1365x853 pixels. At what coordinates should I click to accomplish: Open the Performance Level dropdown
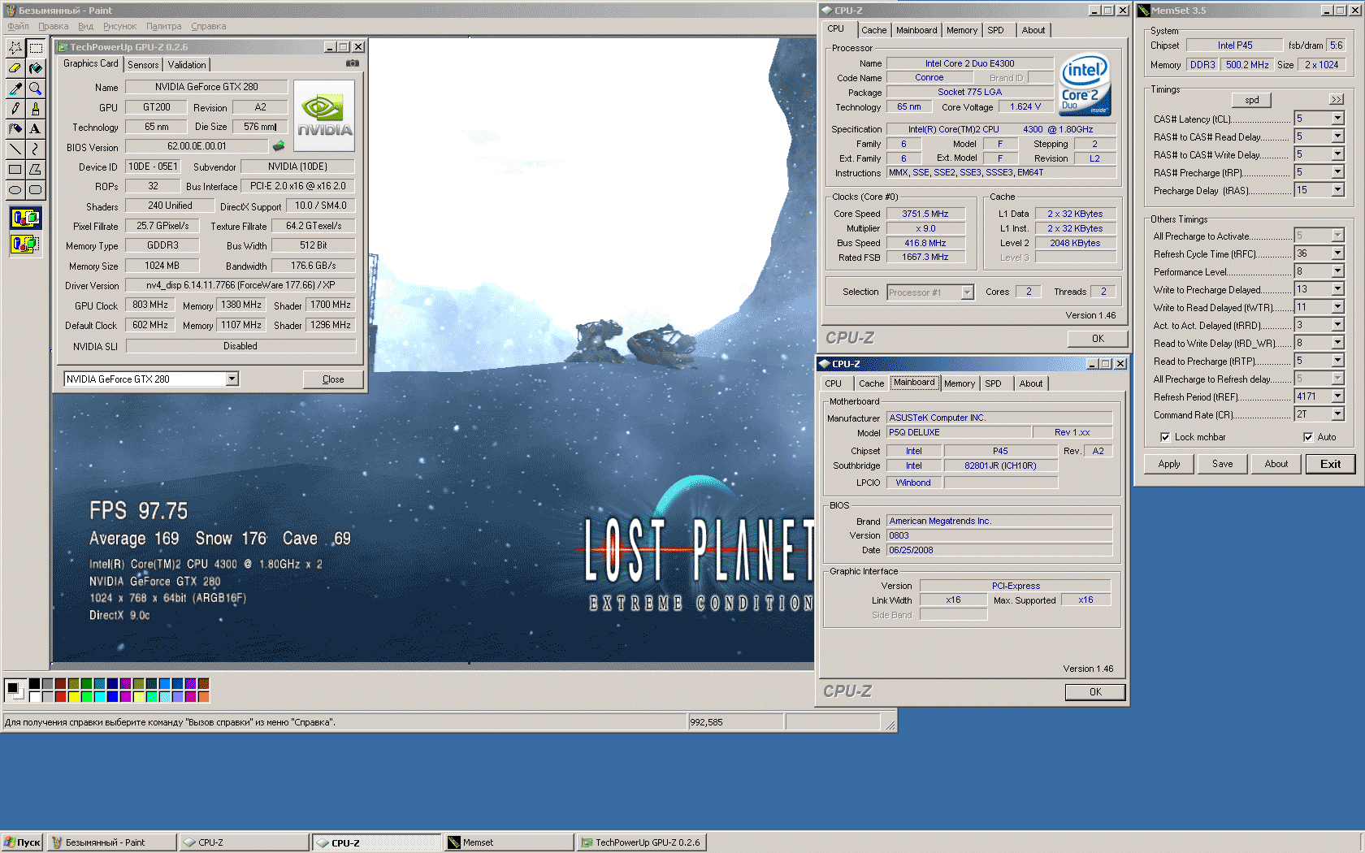pyautogui.click(x=1337, y=271)
